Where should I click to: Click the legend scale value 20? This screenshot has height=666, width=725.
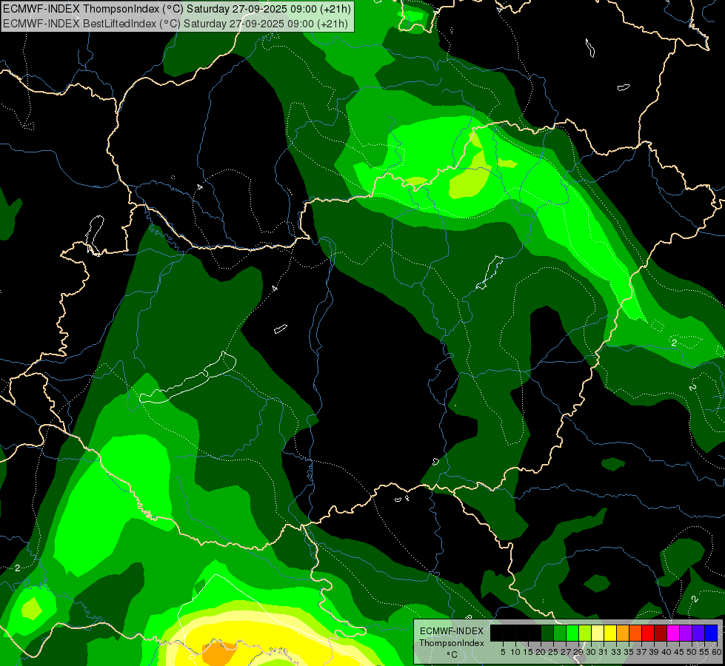tap(541, 652)
